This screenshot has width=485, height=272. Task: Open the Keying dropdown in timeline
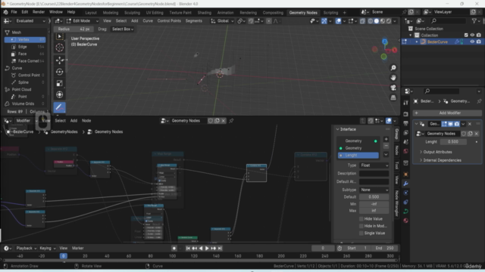point(47,249)
